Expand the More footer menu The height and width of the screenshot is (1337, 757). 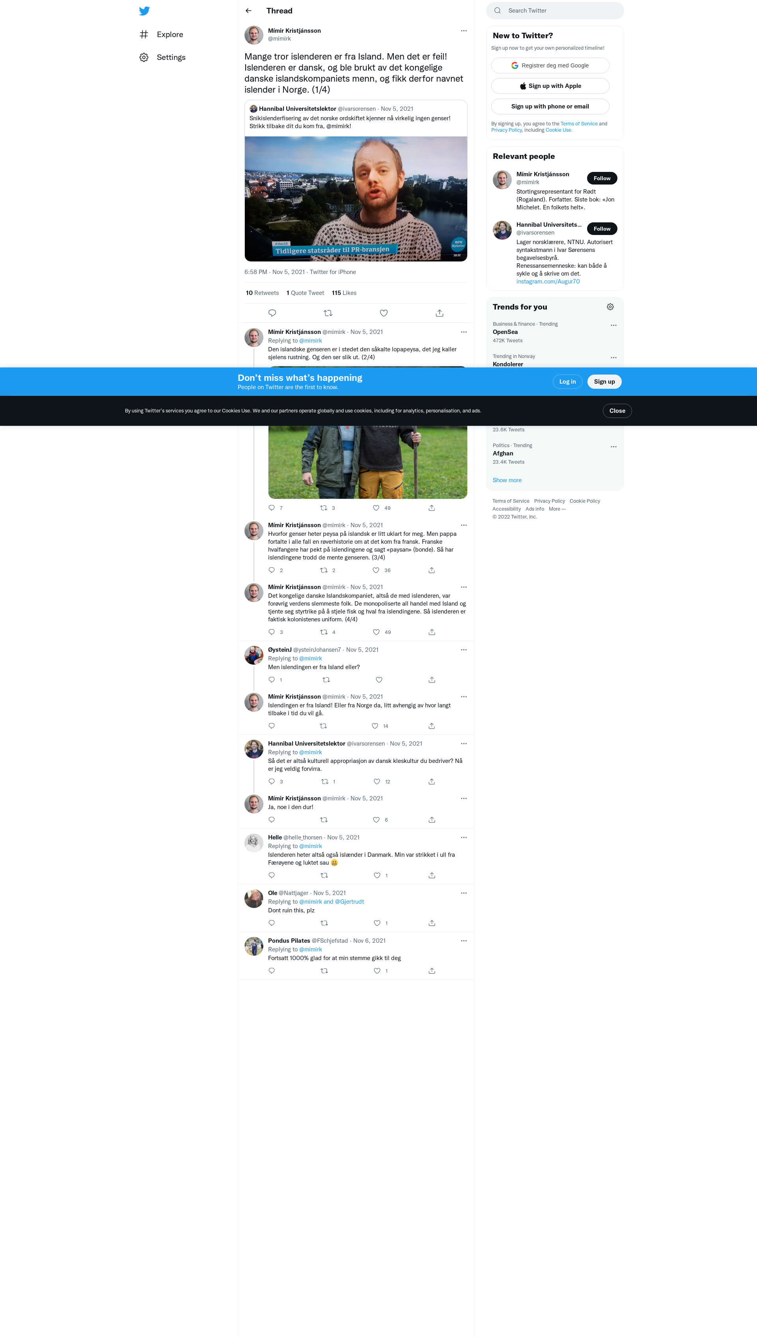point(557,509)
